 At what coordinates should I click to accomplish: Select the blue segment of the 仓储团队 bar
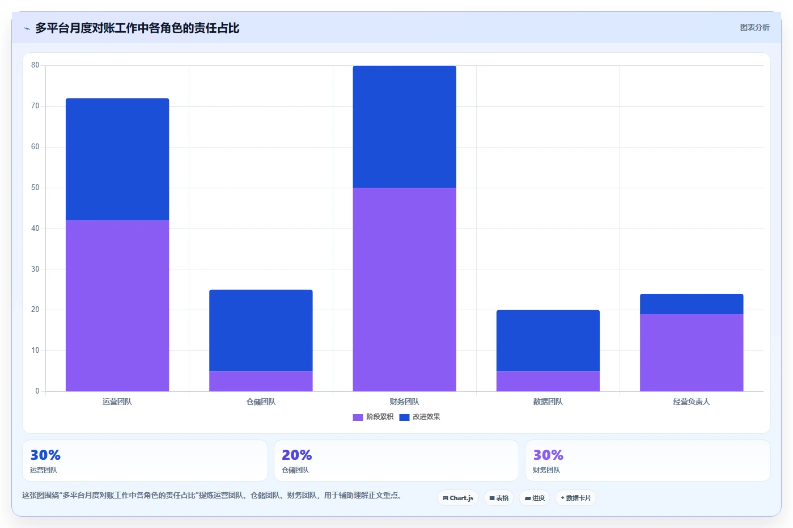coord(261,330)
